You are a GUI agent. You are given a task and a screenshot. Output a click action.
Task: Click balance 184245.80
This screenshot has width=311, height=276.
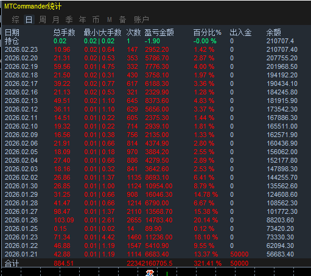282,92
